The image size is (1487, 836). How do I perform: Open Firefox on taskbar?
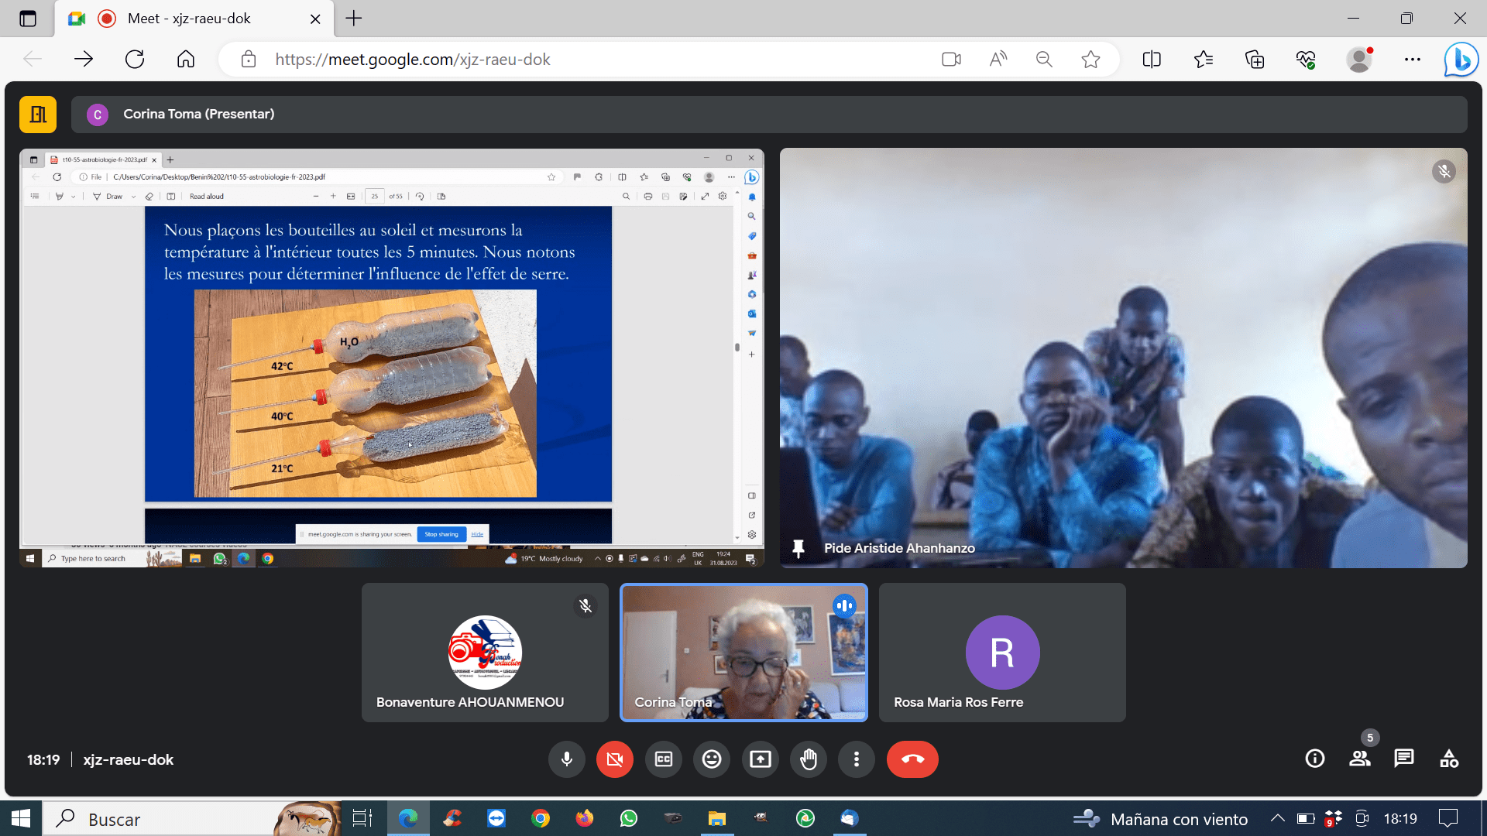point(585,818)
